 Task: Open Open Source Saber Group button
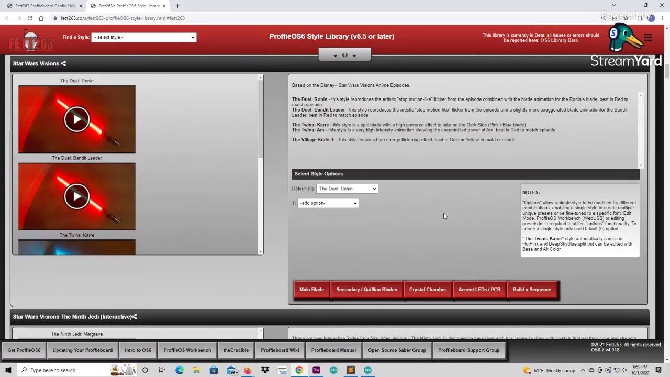pos(397,350)
